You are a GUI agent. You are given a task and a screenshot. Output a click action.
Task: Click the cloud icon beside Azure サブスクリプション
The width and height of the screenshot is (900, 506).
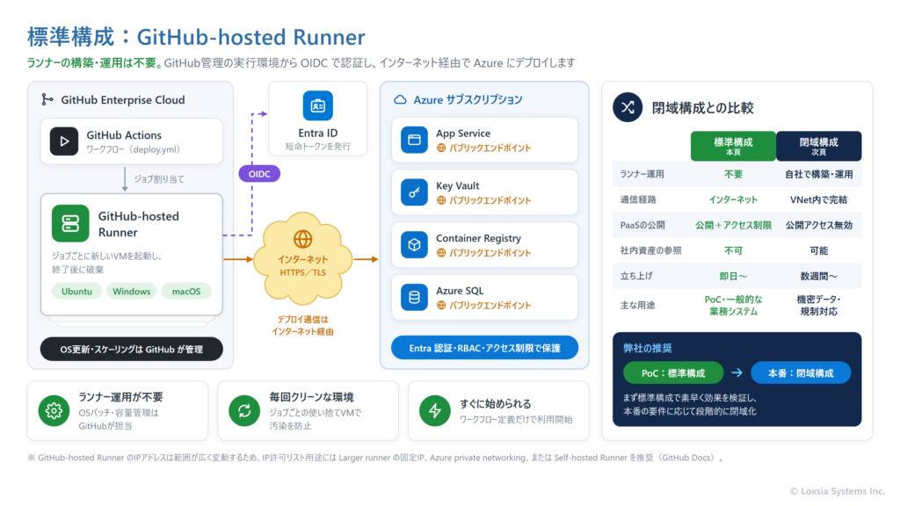point(400,100)
